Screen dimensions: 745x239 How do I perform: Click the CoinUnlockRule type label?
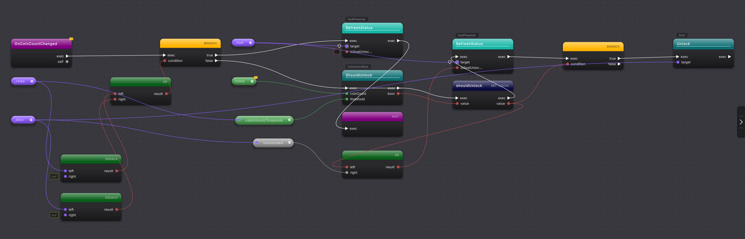pyautogui.click(x=358, y=67)
